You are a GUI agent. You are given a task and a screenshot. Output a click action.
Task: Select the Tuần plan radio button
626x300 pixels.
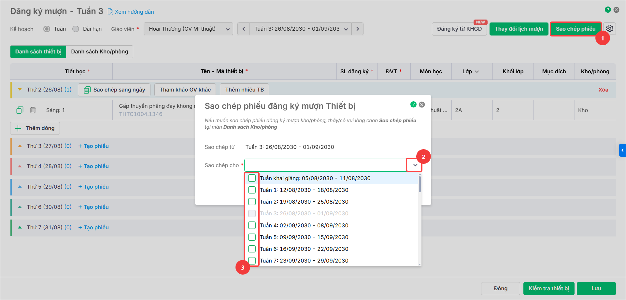(x=47, y=29)
